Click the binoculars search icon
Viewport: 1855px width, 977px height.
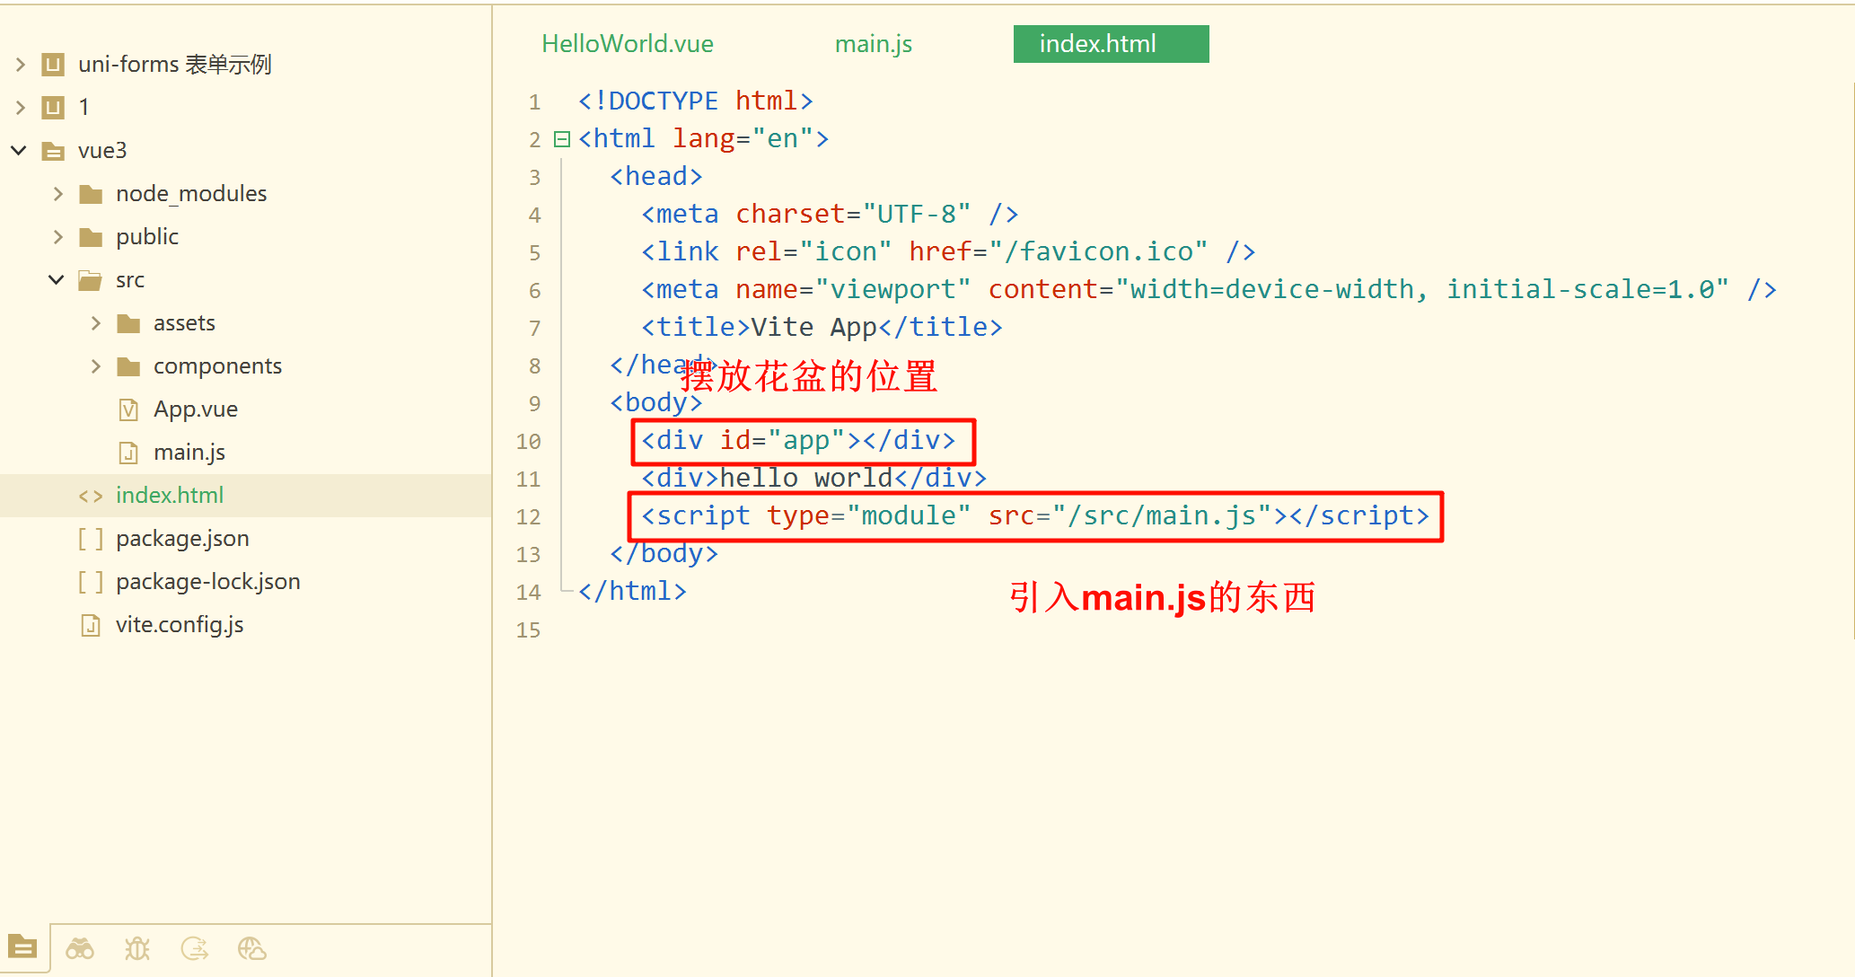[x=80, y=948]
